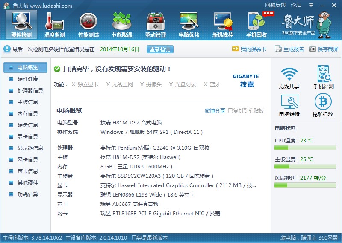The width and height of the screenshot is (342, 243).
Task: Open the 电脑维修 PC repair tool
Action: pos(289,105)
